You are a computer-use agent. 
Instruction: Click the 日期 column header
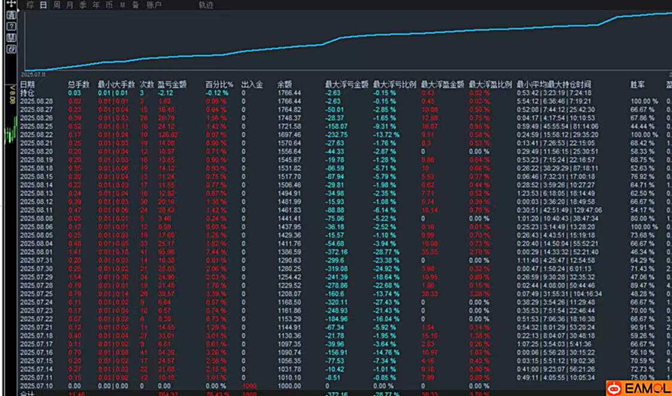28,85
